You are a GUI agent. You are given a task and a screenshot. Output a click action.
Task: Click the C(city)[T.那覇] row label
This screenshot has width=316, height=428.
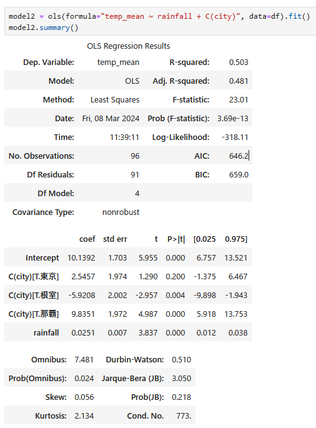pos(34,314)
